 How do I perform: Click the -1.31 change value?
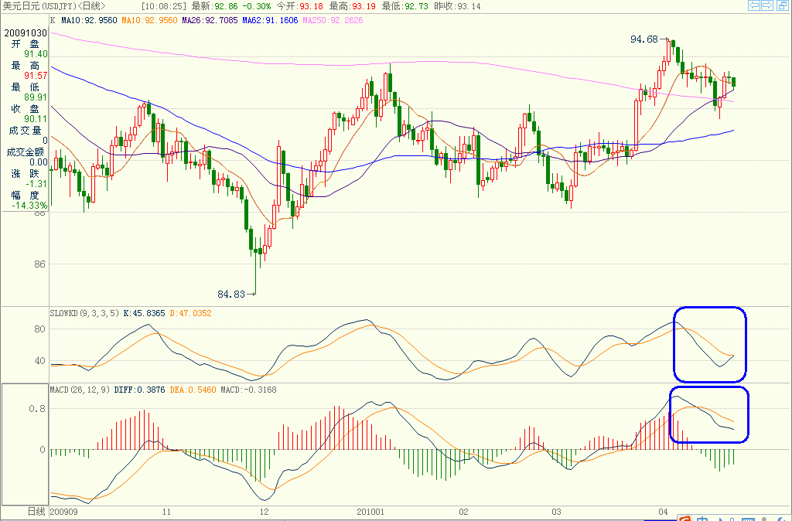click(36, 184)
